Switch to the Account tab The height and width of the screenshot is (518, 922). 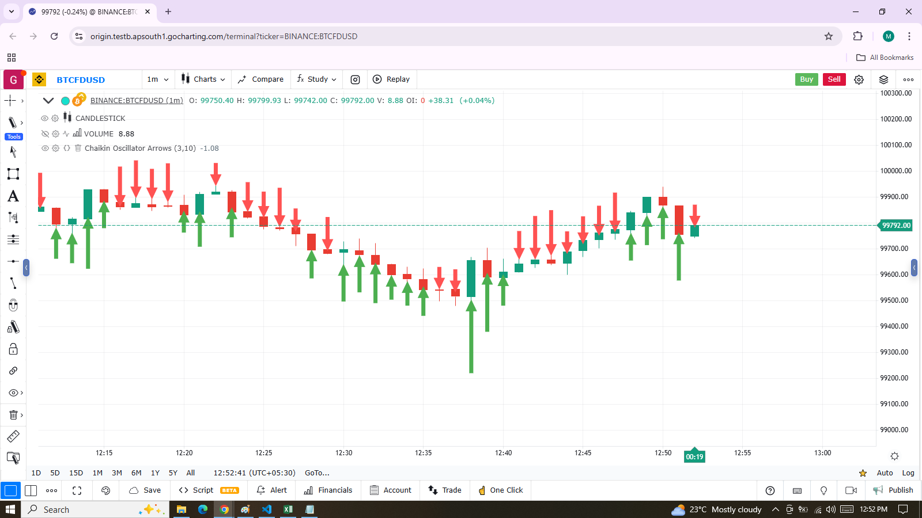click(x=391, y=490)
